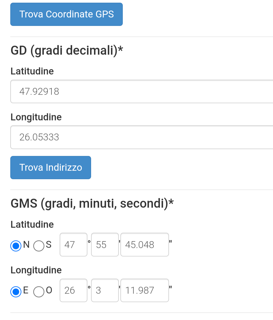273x320 pixels.
Task: Click the Latitudine label under GD section
Action: coord(32,71)
